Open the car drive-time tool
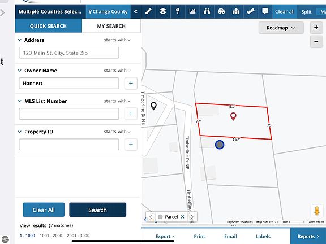 point(221,11)
